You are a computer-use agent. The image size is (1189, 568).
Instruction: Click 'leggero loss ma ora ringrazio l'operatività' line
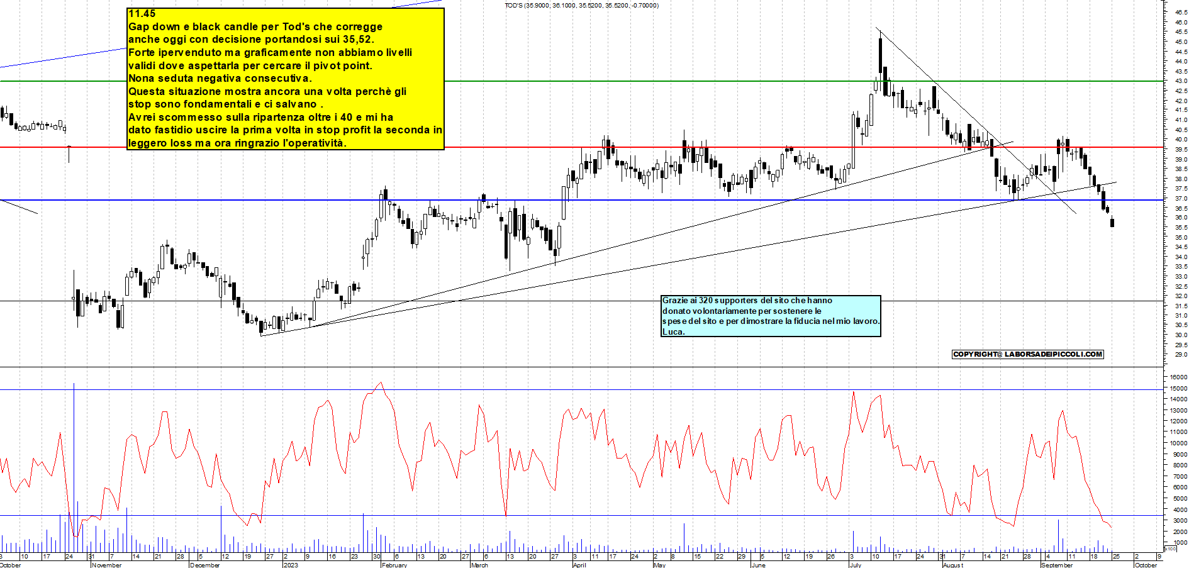(x=237, y=143)
